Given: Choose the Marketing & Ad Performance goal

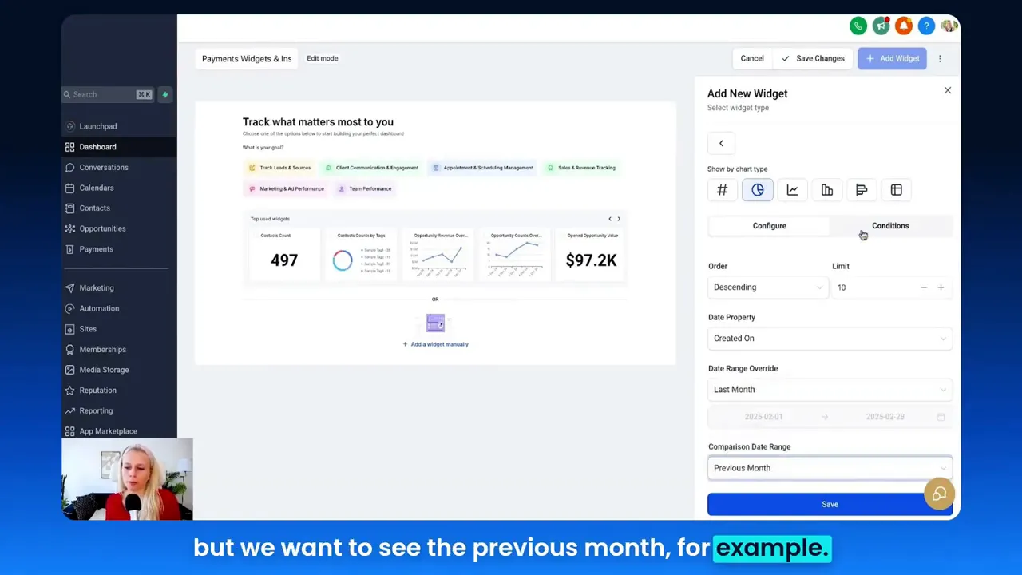Looking at the screenshot, I should click(286, 189).
